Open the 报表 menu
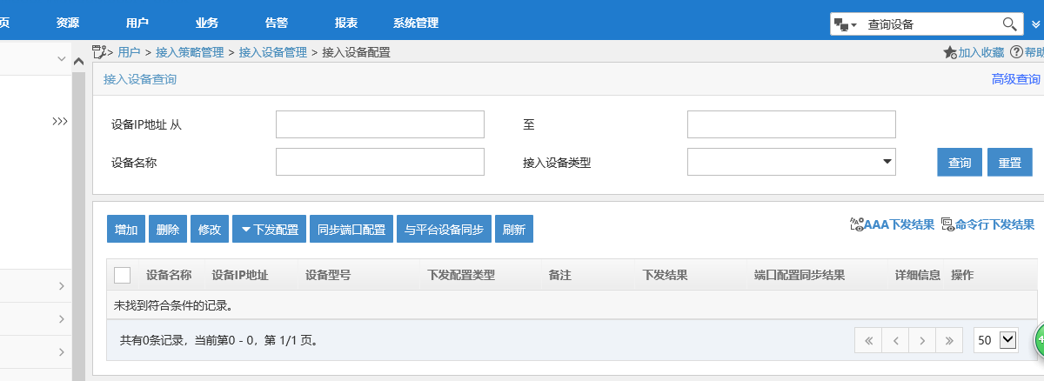This screenshot has width=1044, height=381. point(346,23)
